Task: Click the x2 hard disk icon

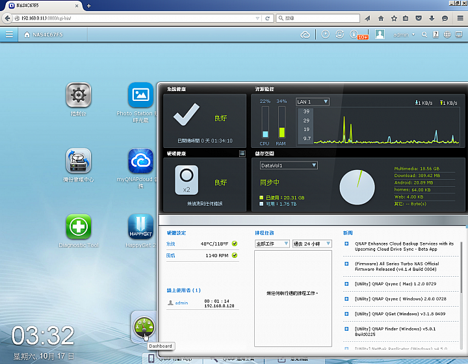Action: click(187, 180)
